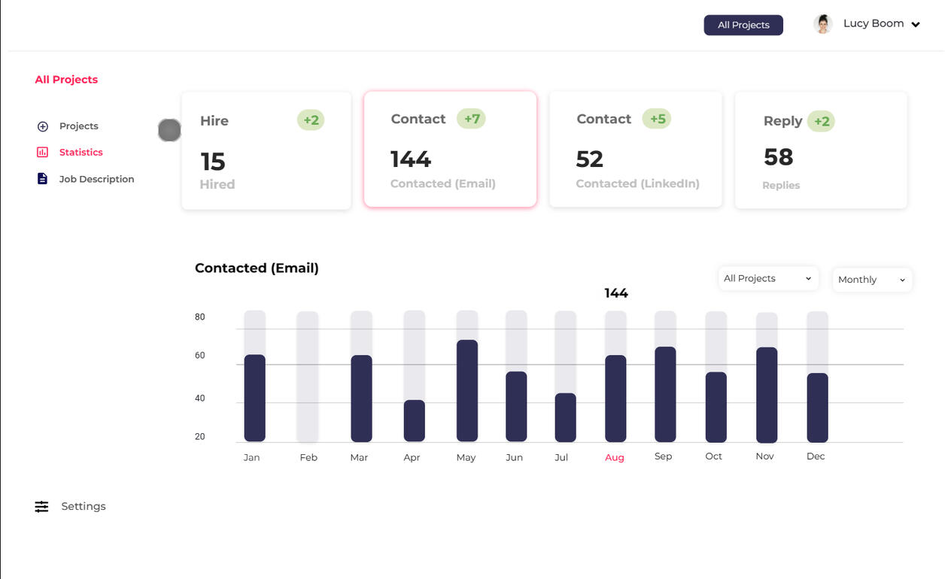Select the Hire stats card

pos(266,151)
